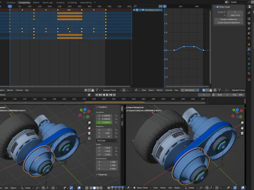Add a new workspace with plus button
Screen dimensions: 254x190
(95, 3)
